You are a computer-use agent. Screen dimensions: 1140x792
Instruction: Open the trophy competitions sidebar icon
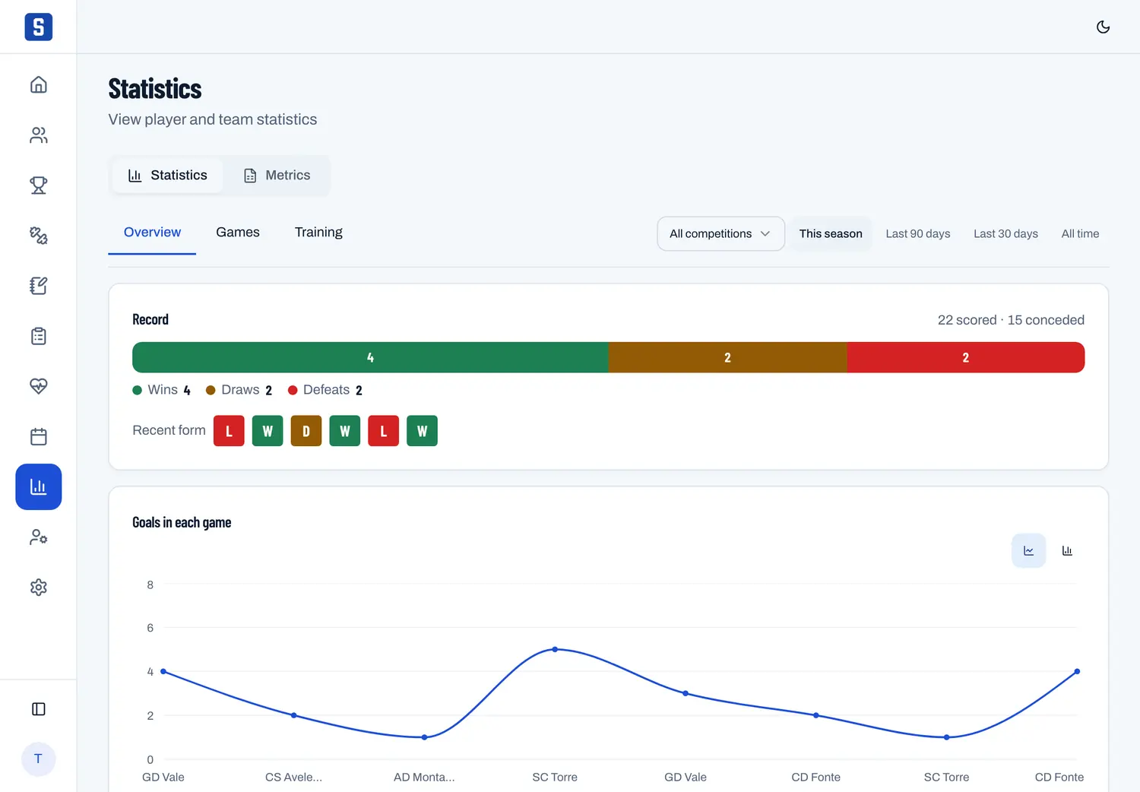pos(38,185)
